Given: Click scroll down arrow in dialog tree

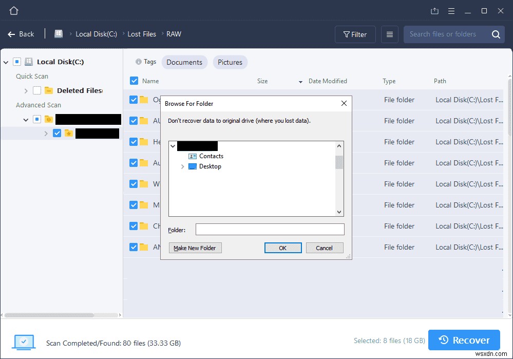Looking at the screenshot, I should 339,212.
